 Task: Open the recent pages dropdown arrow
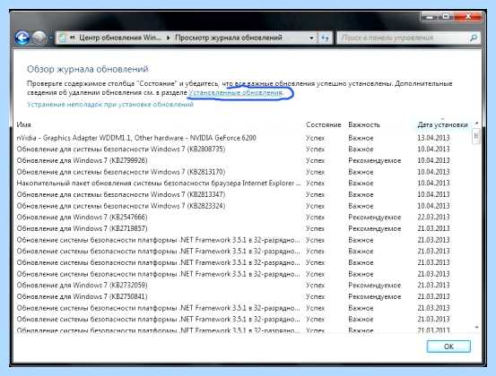(x=50, y=38)
